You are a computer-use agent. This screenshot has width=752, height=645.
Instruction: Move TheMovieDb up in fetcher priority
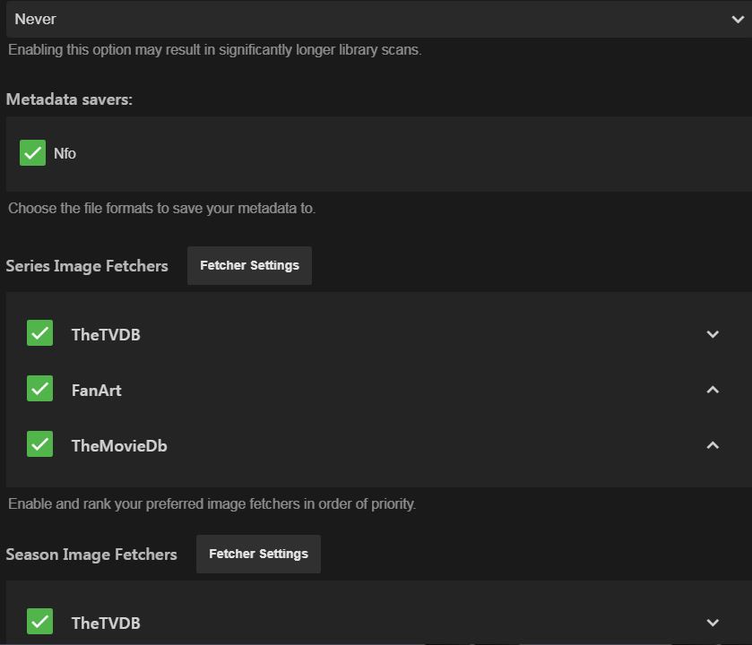(713, 445)
